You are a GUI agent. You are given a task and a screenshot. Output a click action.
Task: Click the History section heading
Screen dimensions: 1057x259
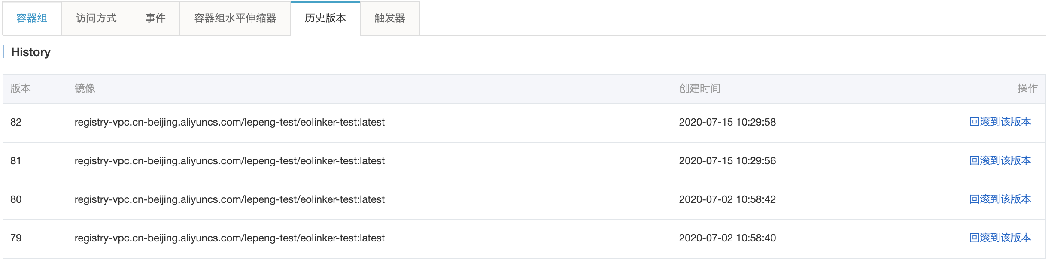coord(31,52)
